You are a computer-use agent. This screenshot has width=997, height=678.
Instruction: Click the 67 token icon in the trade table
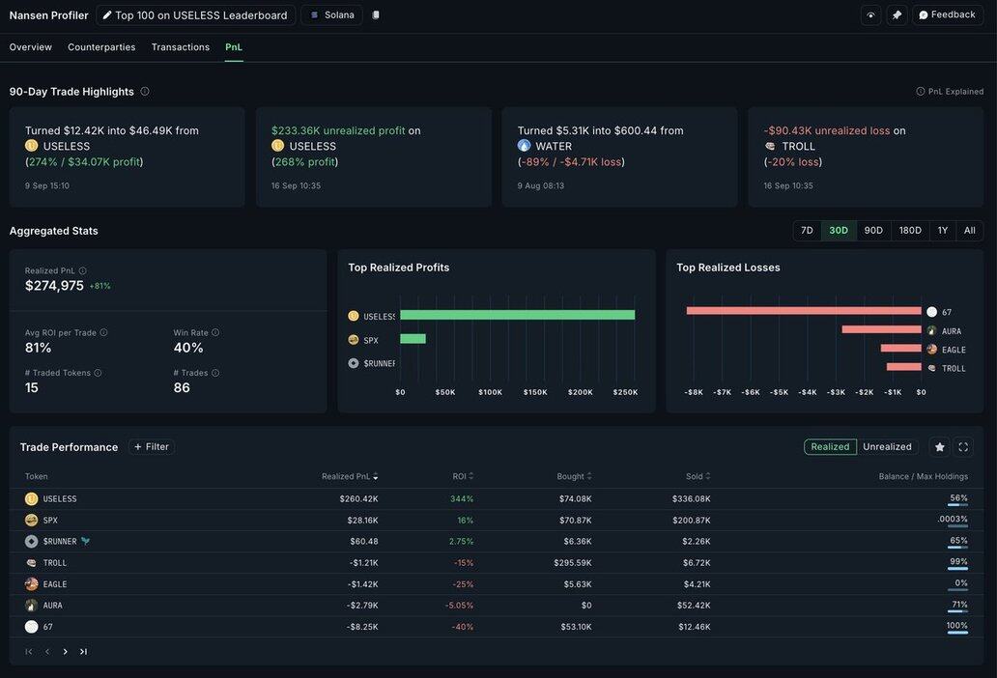(31, 627)
